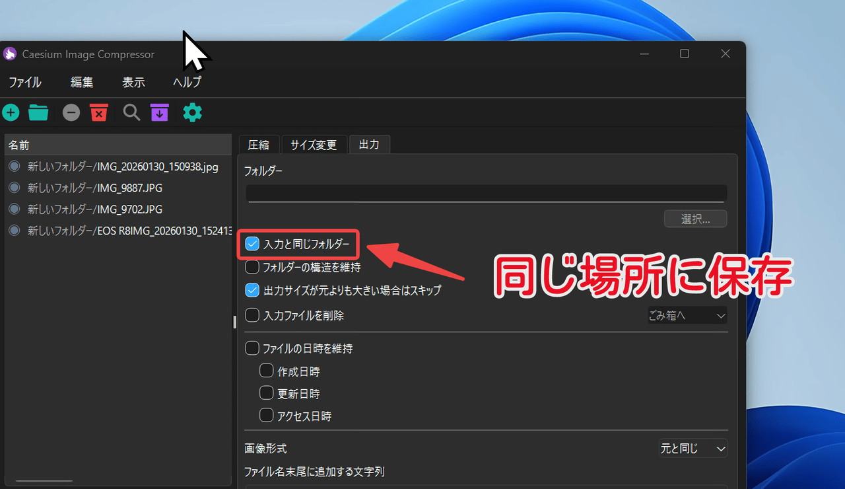Click the magnifier preview icon

tap(131, 113)
